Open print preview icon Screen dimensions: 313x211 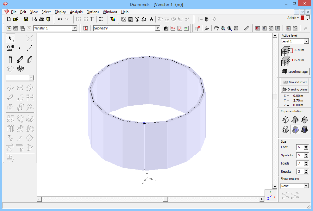[35, 19]
